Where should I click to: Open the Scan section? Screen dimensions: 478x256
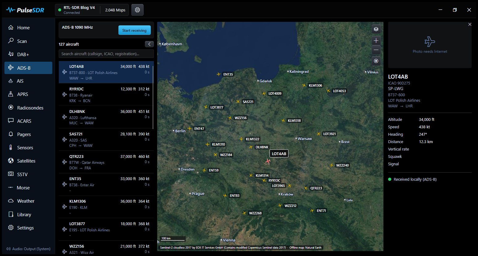point(28,41)
